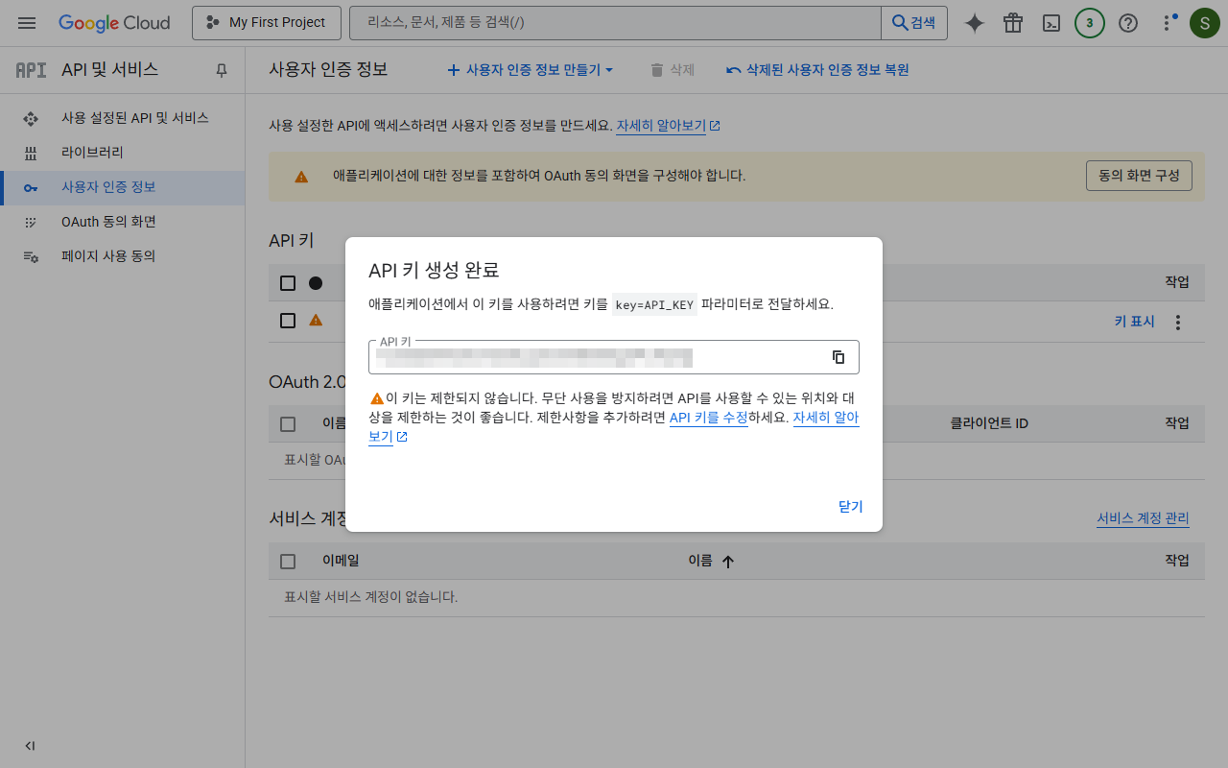This screenshot has height=768, width=1228.
Task: Select all OAuth 2.0 clients checkbox
Action: tap(288, 423)
